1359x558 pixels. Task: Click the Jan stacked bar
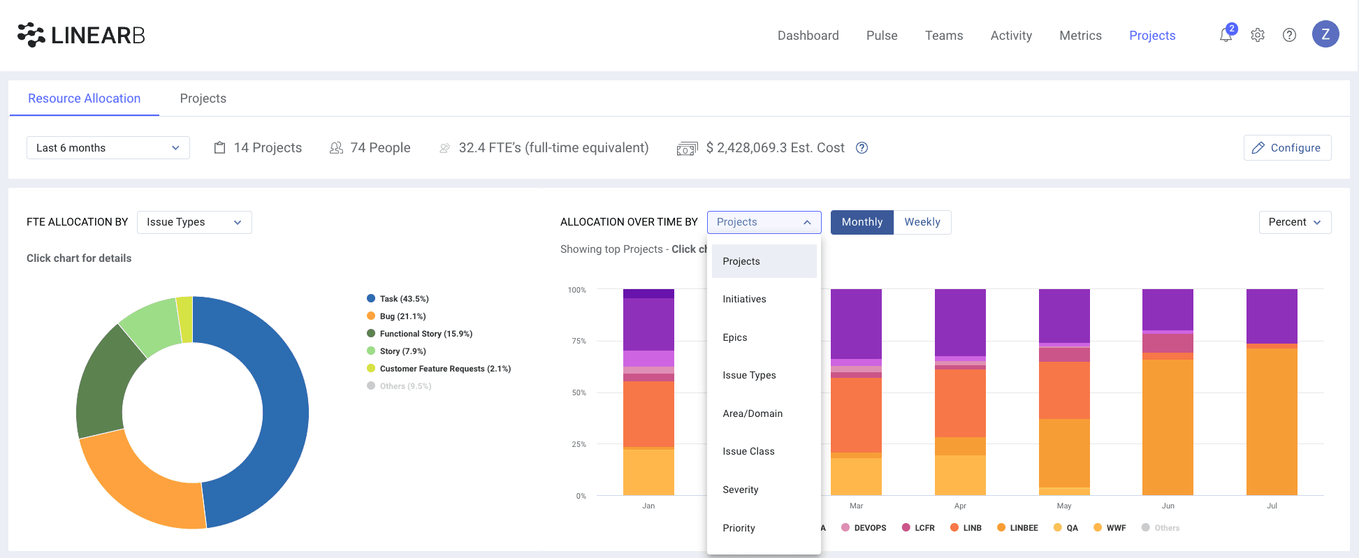(648, 392)
